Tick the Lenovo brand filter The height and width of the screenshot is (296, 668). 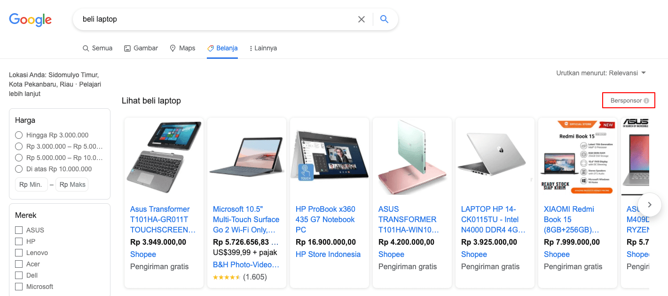[x=19, y=253]
